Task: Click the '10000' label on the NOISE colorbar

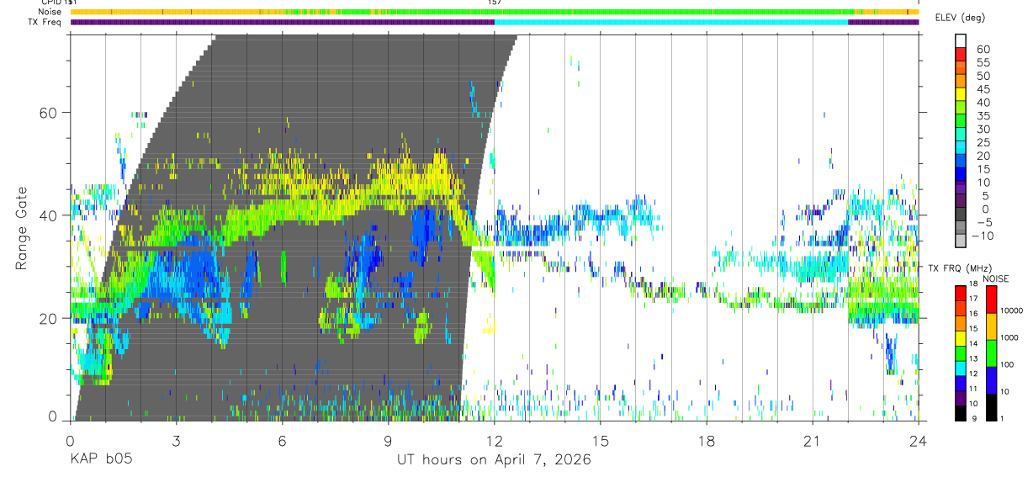Action: 1011,311
